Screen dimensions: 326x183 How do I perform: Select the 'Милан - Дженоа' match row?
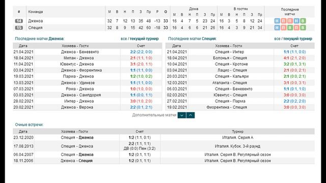point(87,58)
